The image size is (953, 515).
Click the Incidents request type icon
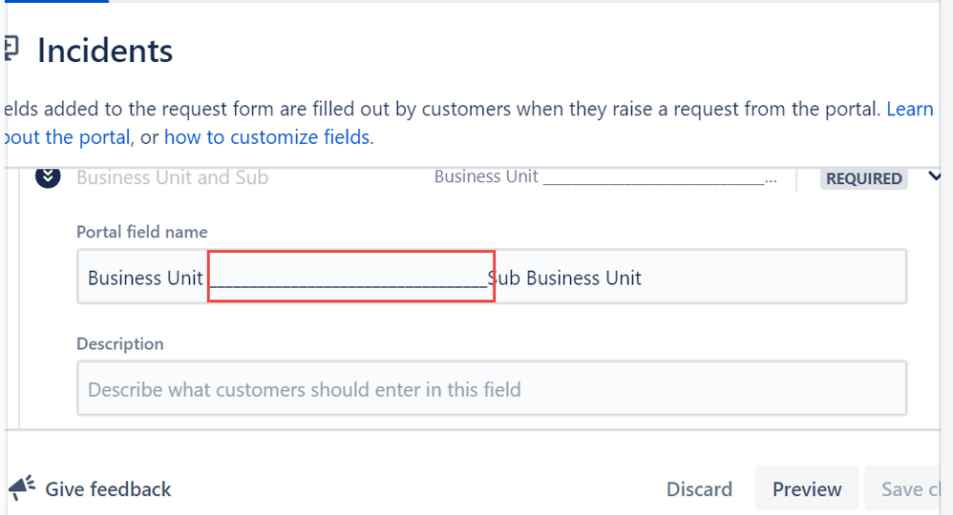click(11, 50)
